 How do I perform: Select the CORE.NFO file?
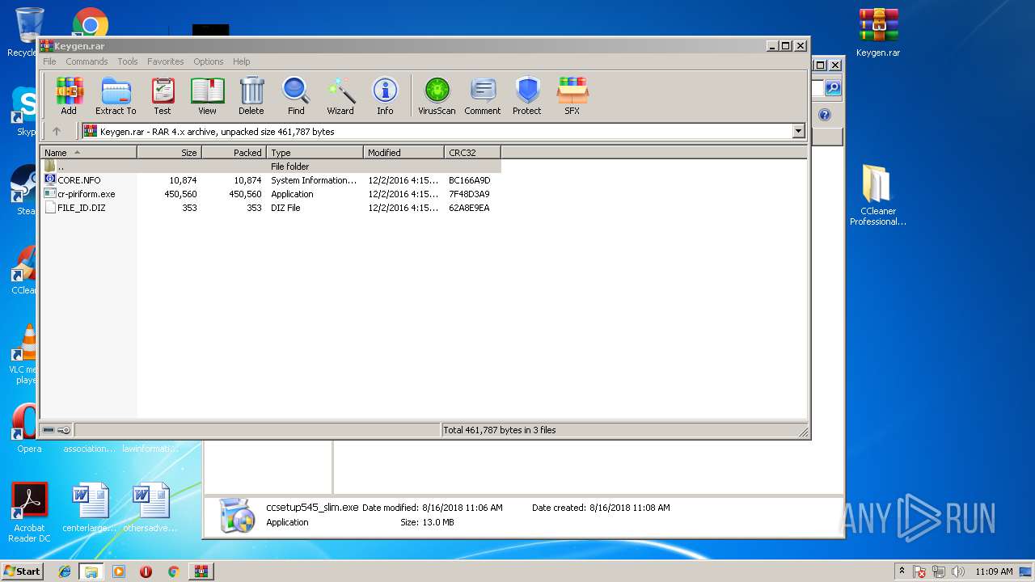pos(78,180)
